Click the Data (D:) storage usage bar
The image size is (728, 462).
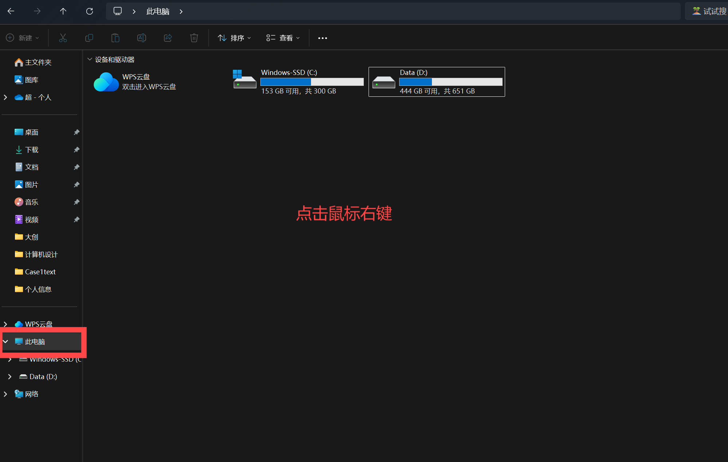450,82
